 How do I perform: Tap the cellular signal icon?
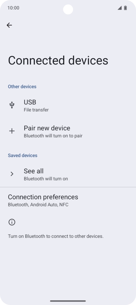pos(119,8)
